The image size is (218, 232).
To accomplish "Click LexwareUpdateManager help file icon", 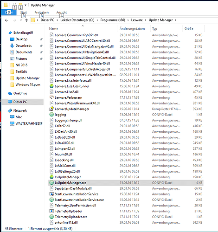I will [x=51, y=109].
